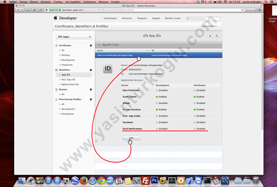
Task: Open Xcode from the dock
Action: pos(189,181)
